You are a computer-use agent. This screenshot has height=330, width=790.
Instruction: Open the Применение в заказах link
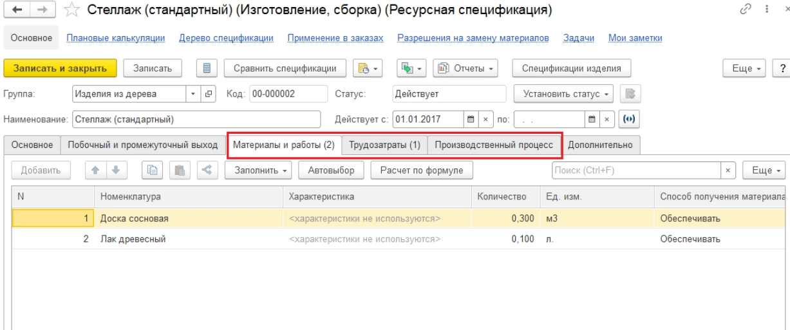[x=335, y=39]
